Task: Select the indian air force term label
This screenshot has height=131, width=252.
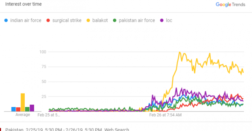Action: [26, 21]
